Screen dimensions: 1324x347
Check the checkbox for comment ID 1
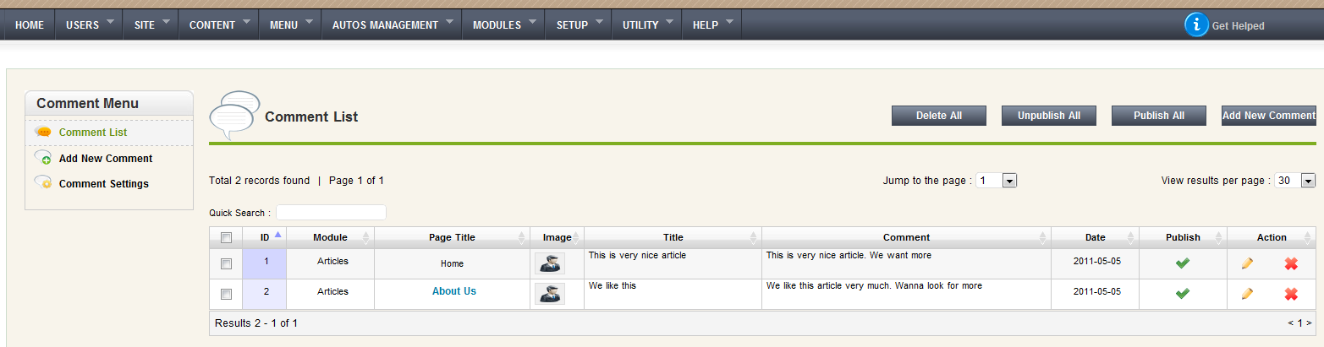point(226,264)
